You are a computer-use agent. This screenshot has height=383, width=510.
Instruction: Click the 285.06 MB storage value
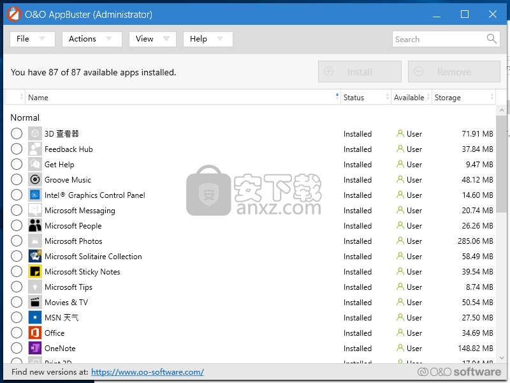click(475, 241)
